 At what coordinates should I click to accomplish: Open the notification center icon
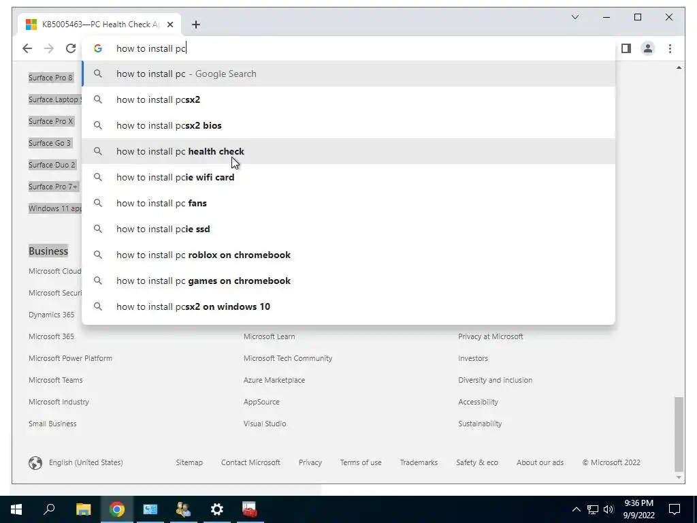(x=675, y=509)
